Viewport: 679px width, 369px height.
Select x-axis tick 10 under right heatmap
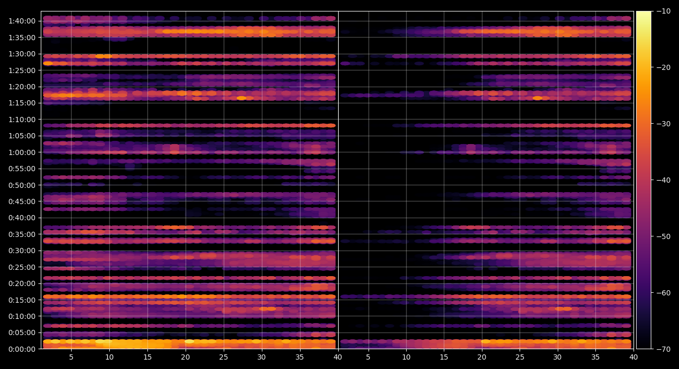[406, 358]
